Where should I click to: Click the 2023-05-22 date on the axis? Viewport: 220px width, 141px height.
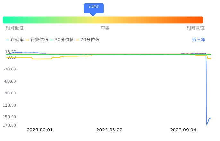(x=109, y=130)
